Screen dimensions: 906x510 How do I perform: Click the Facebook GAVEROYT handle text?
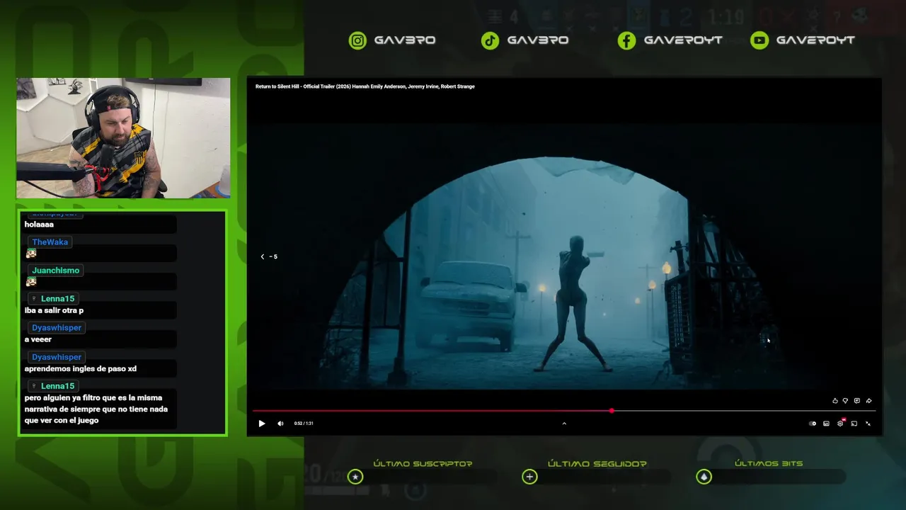683,40
